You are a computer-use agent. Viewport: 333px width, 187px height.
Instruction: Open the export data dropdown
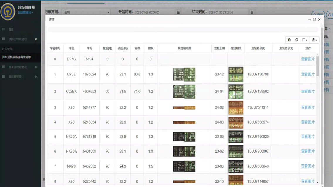point(314,40)
